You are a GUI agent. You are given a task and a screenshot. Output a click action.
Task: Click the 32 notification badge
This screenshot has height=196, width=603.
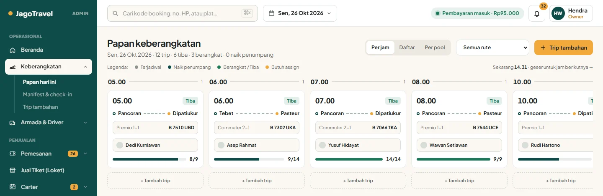tap(544, 6)
